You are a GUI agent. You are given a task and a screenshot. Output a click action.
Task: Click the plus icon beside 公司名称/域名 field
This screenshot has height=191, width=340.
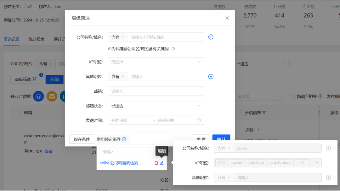pyautogui.click(x=211, y=37)
